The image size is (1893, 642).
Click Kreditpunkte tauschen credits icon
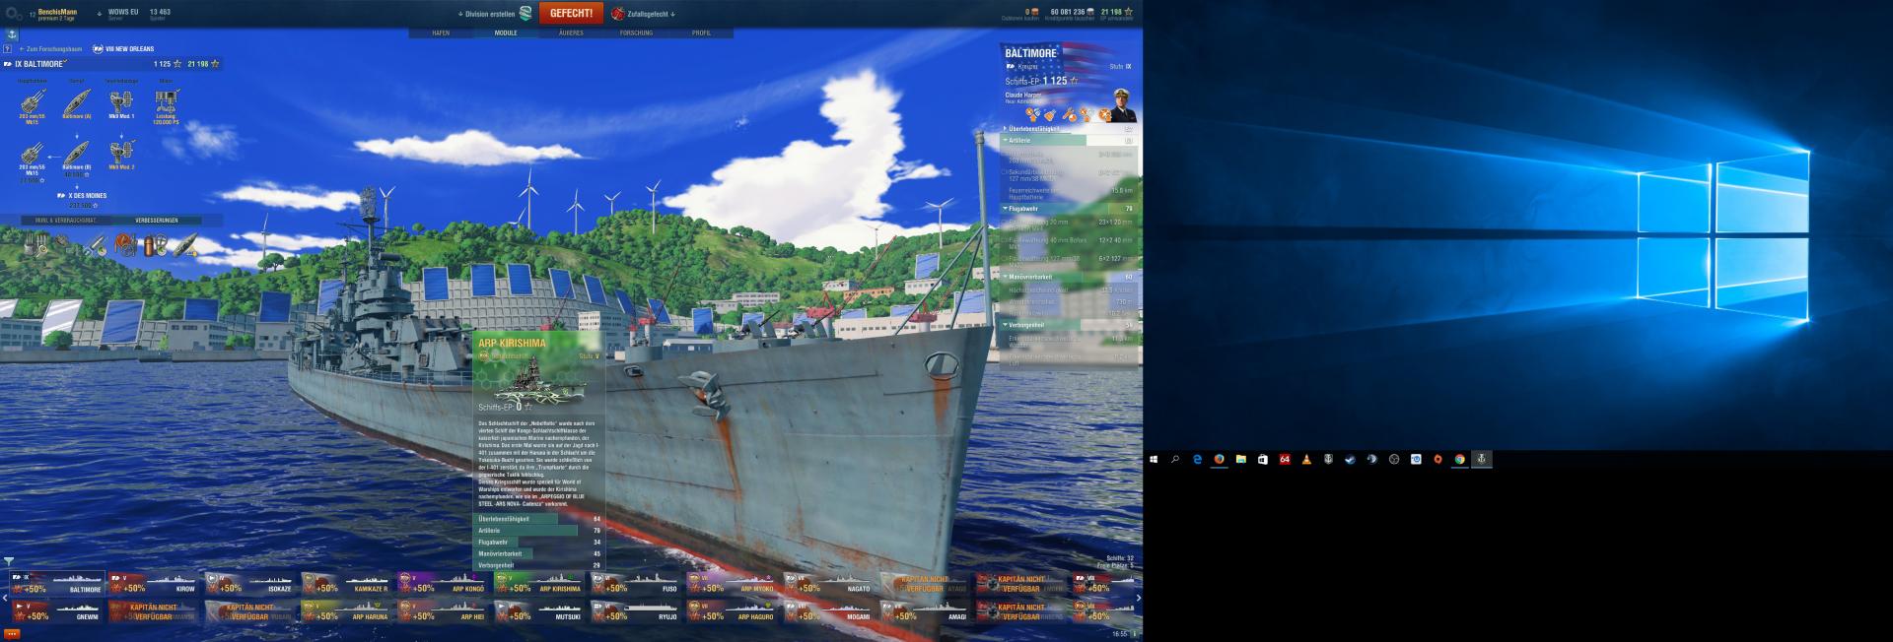click(x=1089, y=12)
